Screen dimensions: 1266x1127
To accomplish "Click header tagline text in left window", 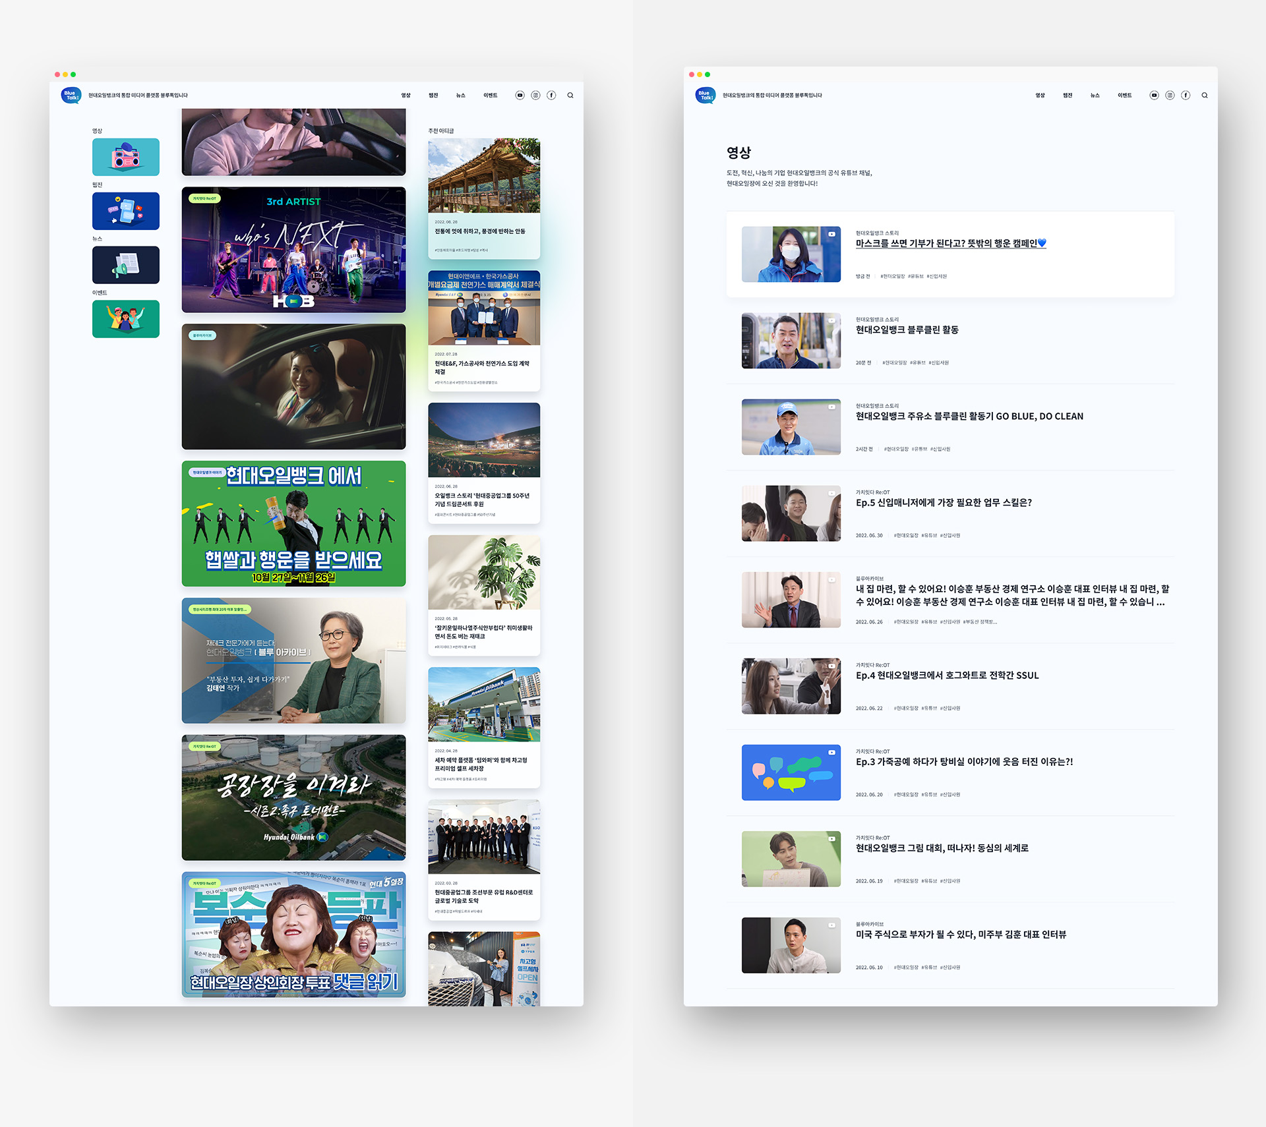I will tap(138, 96).
